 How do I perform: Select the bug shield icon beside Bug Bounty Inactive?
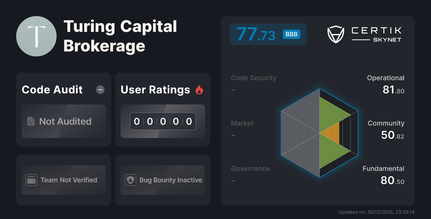click(130, 180)
